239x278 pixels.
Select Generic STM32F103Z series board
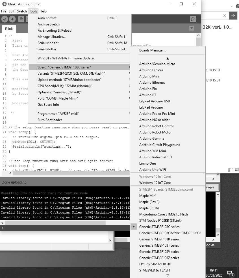pos(168,258)
